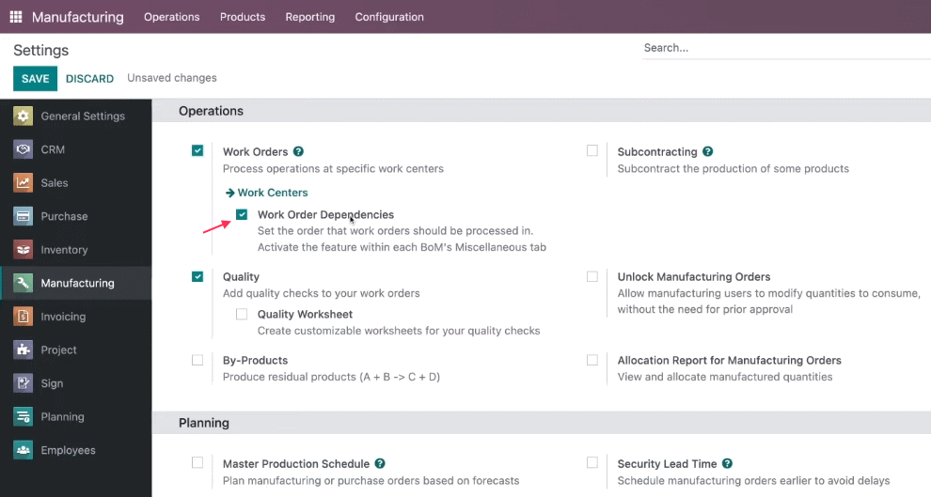Open the Configuration menu
This screenshot has height=497, width=931.
(x=389, y=17)
